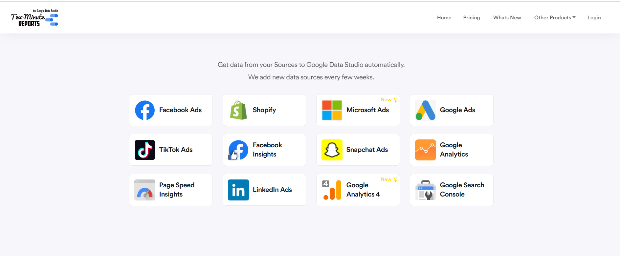Select the Google Analytics label
Viewport: 620px width, 271px height.
click(x=454, y=150)
